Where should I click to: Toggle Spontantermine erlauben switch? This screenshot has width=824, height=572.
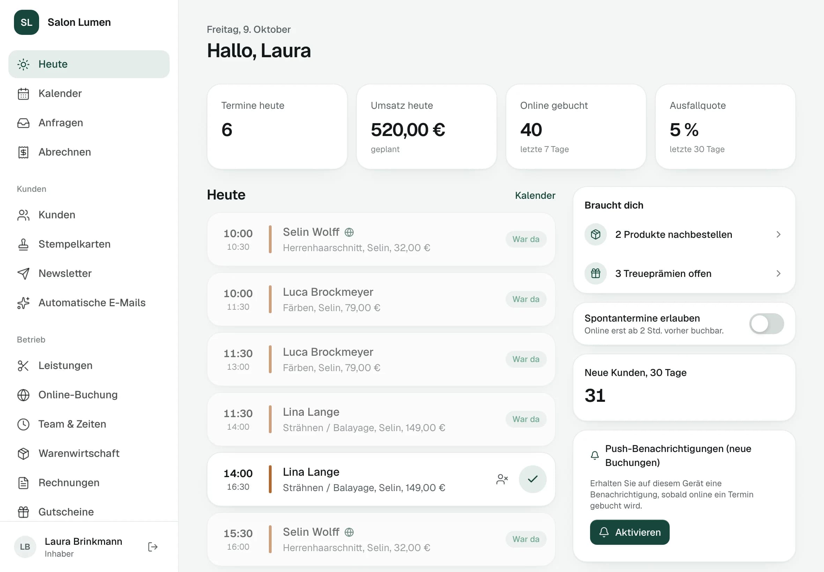(x=767, y=324)
